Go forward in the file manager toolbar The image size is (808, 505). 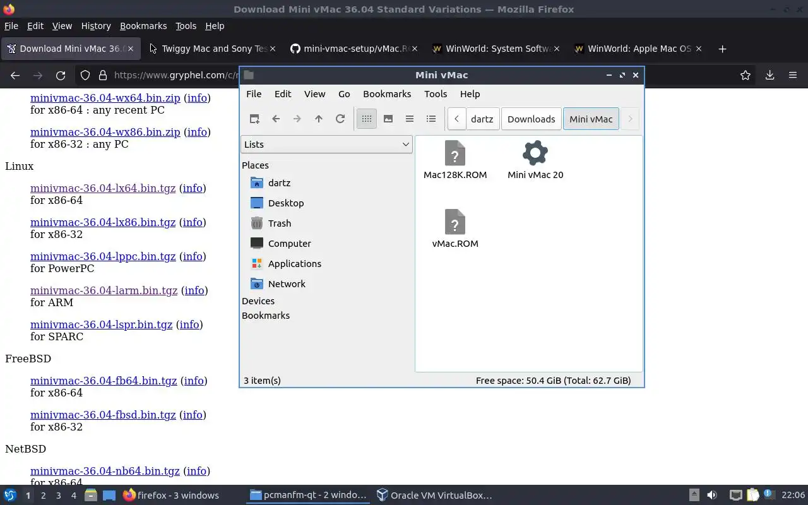(x=297, y=119)
